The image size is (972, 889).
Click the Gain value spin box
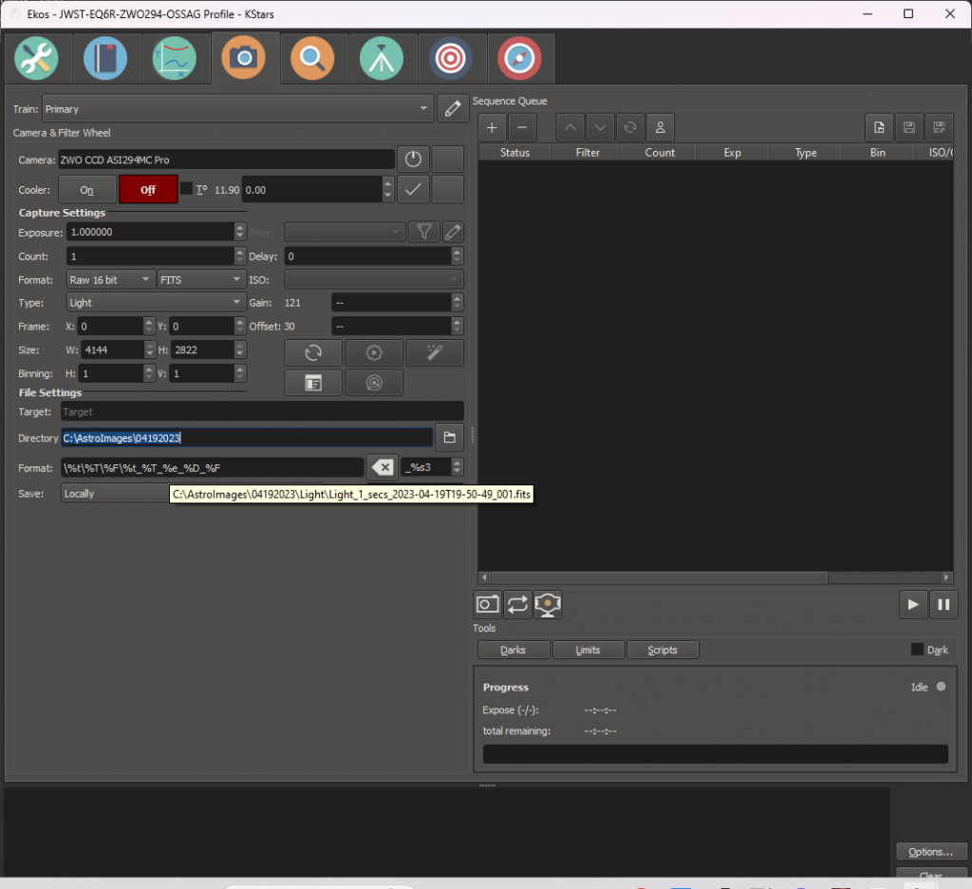(x=398, y=303)
